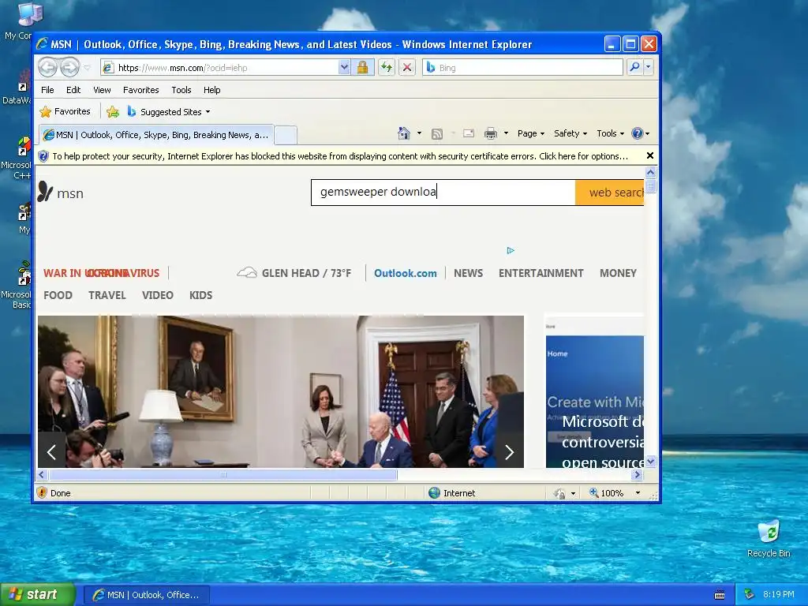Open the TRAVEL navigation link
Screen dimensions: 808x606
tap(107, 295)
